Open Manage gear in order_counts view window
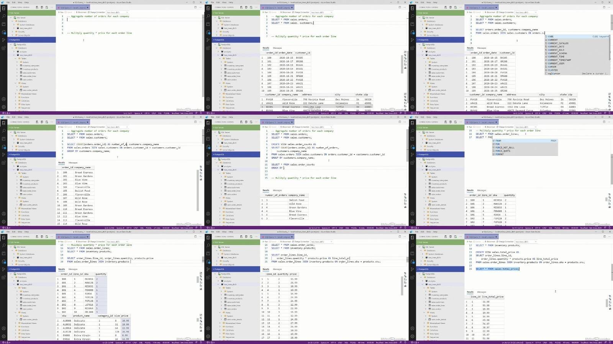The width and height of the screenshot is (613, 344). pyautogui.click(x=208, y=222)
